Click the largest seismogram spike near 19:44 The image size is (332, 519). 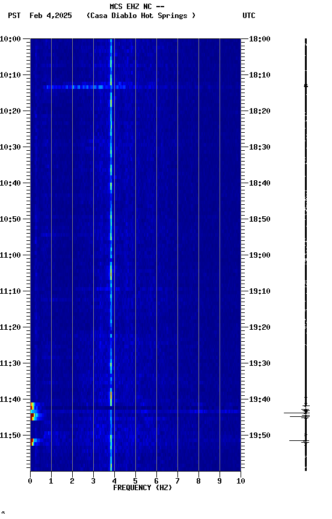(297, 413)
